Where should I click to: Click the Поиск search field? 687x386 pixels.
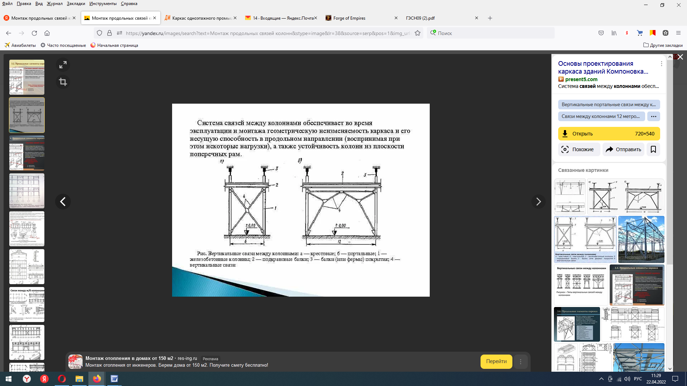[490, 33]
